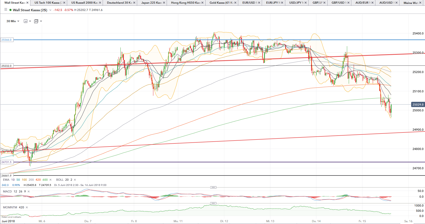Open the drawing tools icon menu
425x224 pixels.
point(26,21)
